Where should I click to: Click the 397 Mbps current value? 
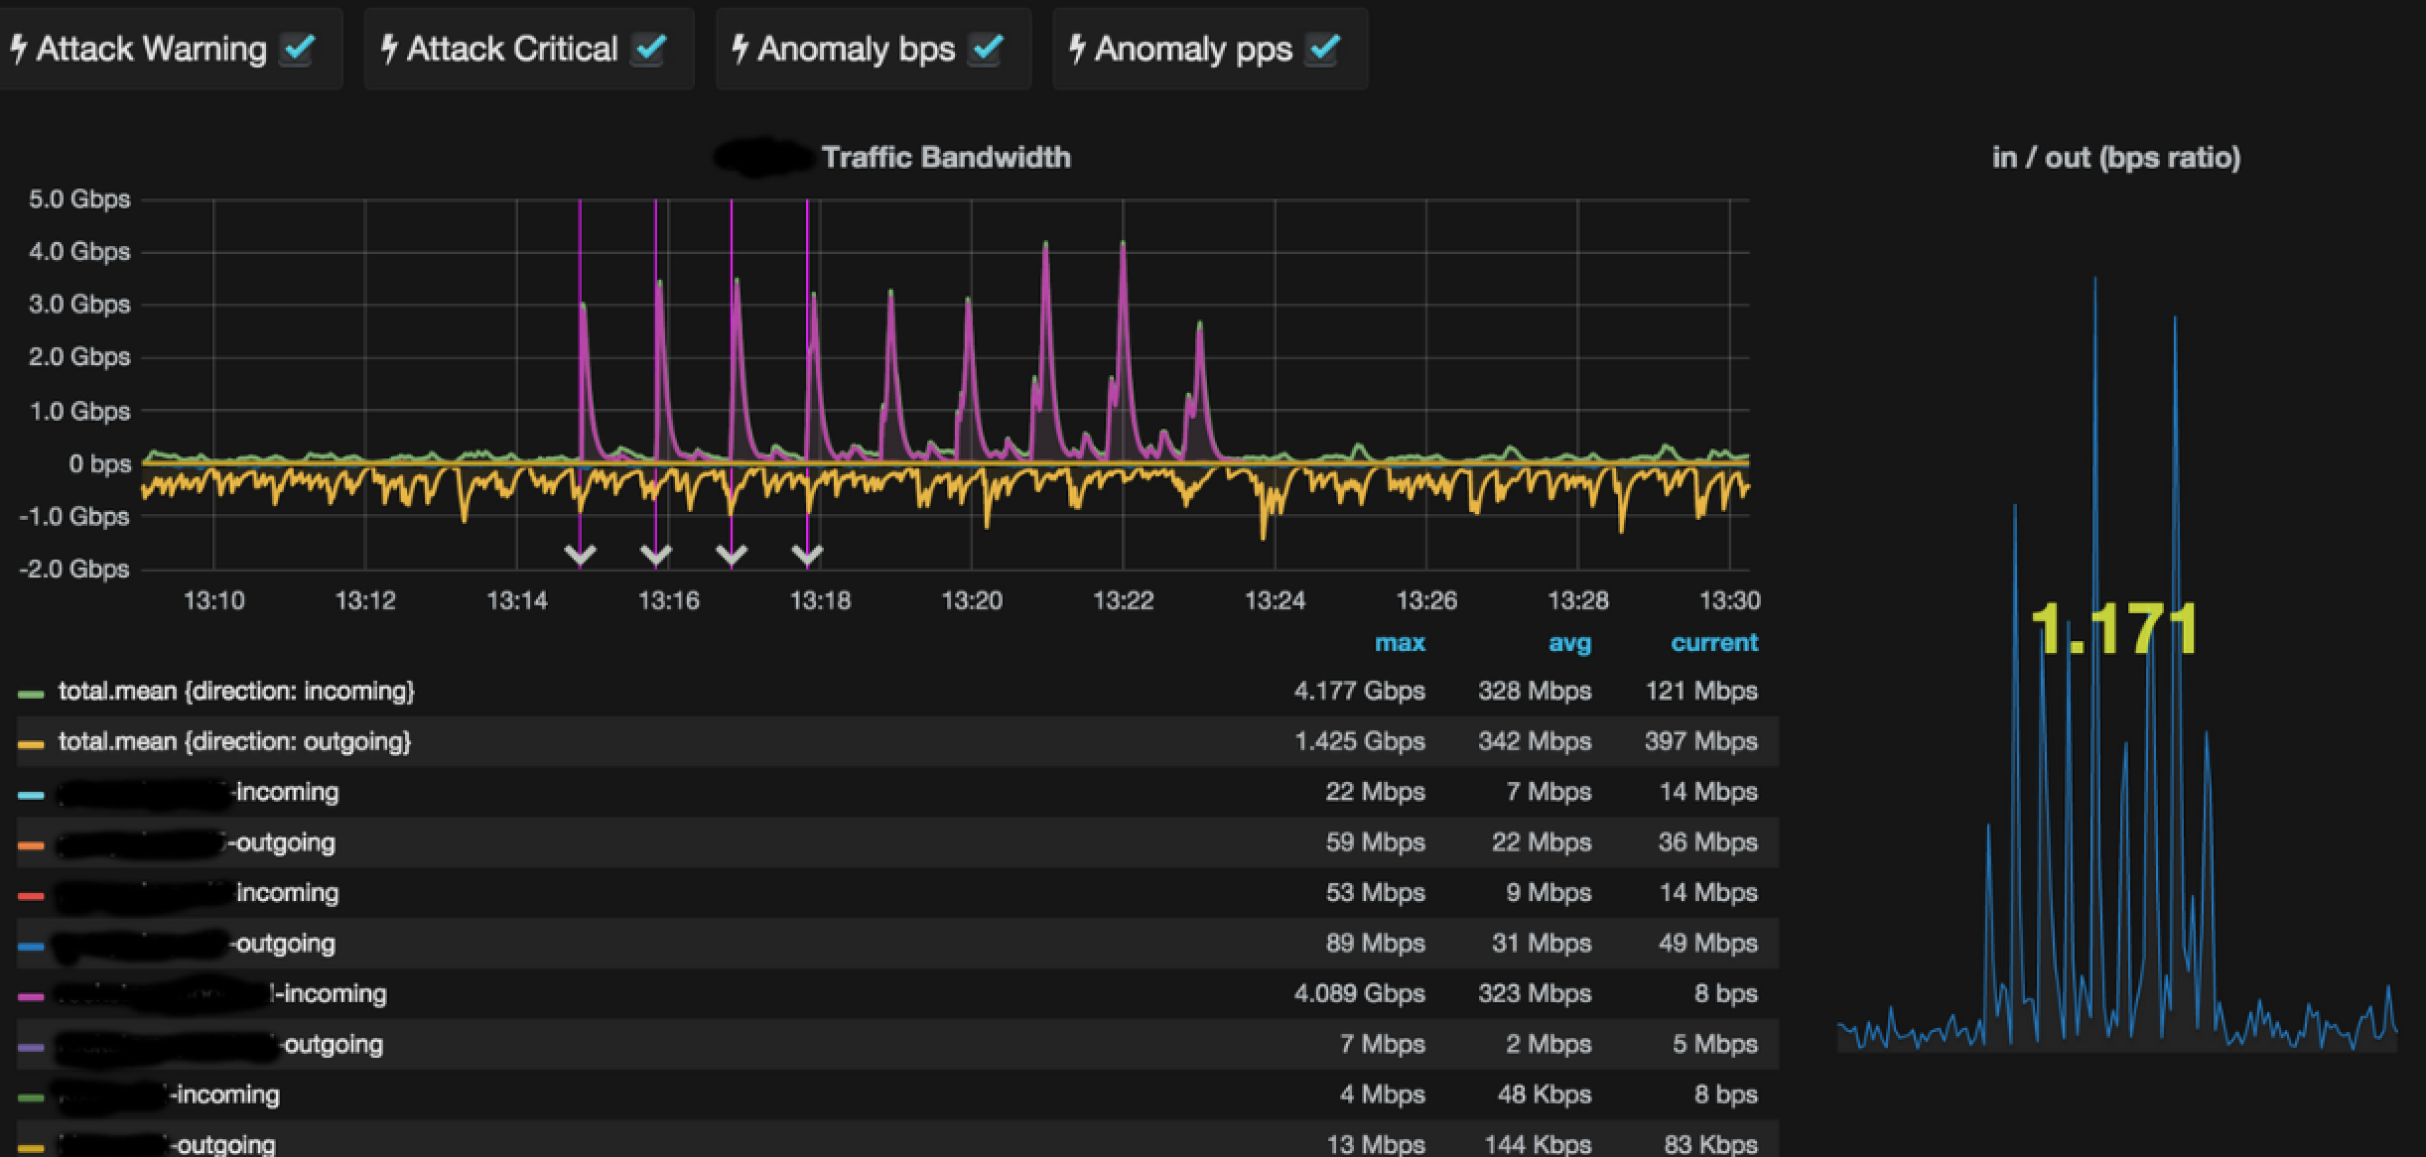[1701, 741]
